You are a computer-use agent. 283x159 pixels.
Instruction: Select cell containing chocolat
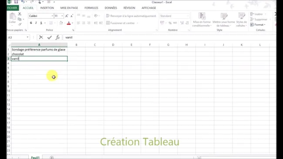[x=39, y=54]
